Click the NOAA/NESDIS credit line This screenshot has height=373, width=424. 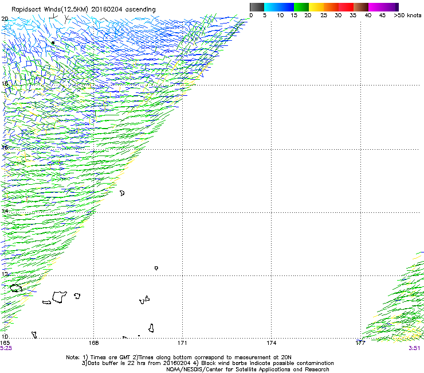point(248,370)
